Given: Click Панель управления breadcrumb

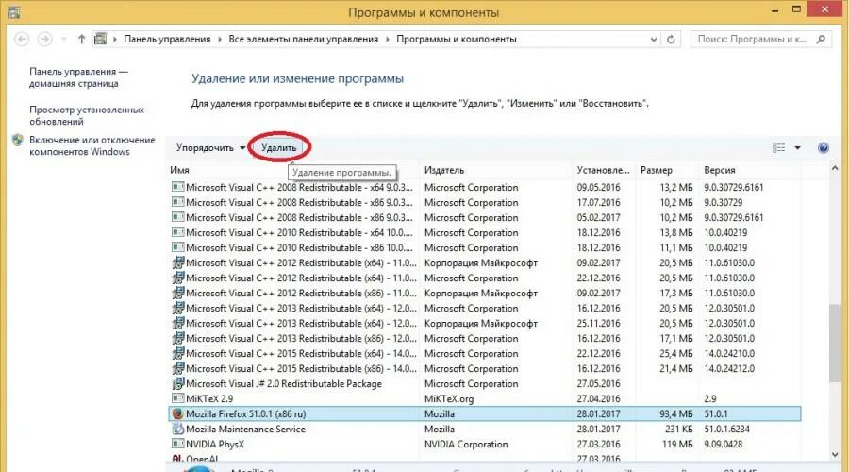Looking at the screenshot, I should [167, 39].
